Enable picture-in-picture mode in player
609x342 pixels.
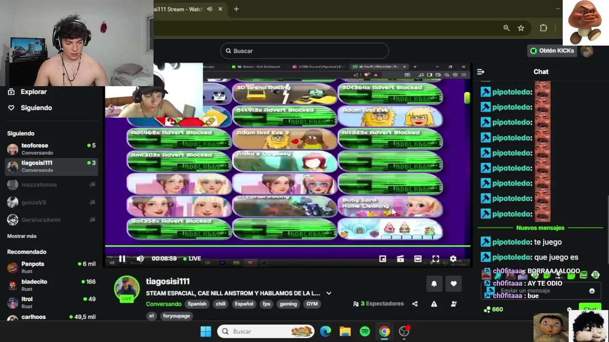click(x=383, y=258)
